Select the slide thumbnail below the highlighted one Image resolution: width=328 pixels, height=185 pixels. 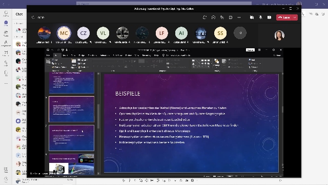pos(72,138)
